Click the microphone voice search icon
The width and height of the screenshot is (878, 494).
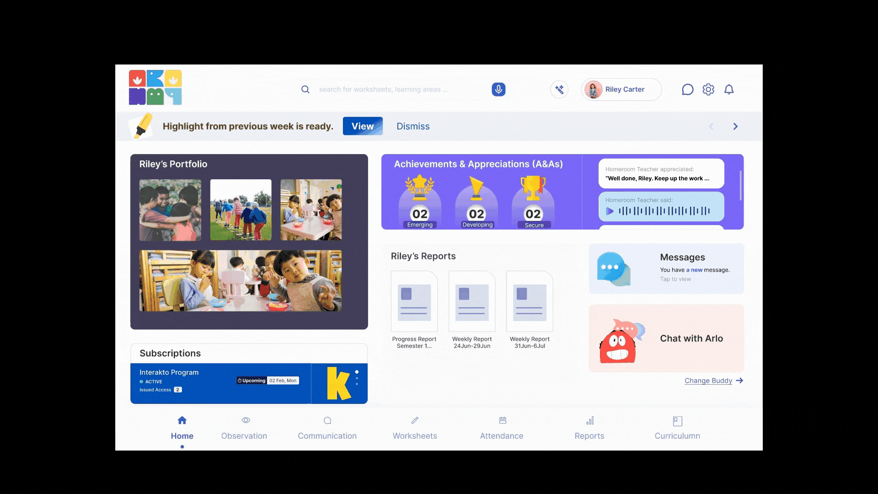(x=498, y=89)
